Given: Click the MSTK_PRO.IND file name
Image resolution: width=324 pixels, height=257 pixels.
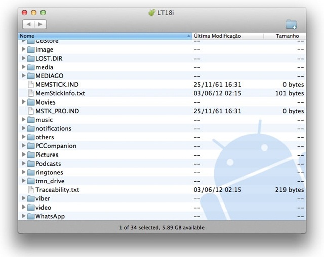Looking at the screenshot, I should click(57, 111).
